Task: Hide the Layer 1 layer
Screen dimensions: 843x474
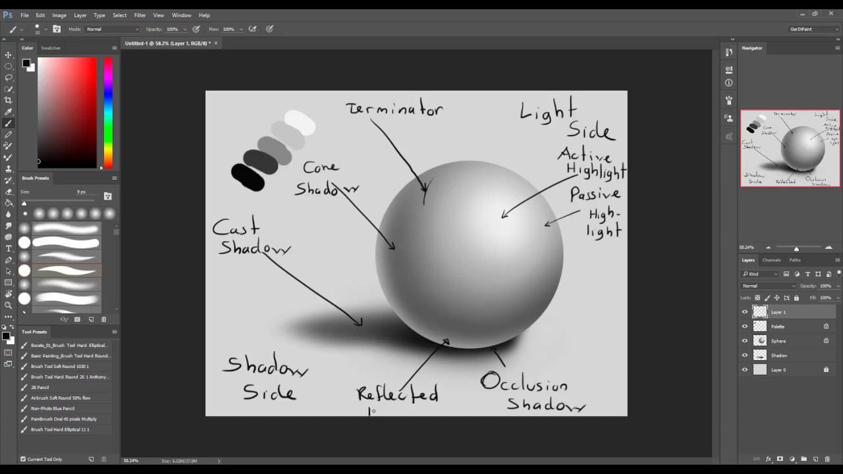Action: pos(745,312)
